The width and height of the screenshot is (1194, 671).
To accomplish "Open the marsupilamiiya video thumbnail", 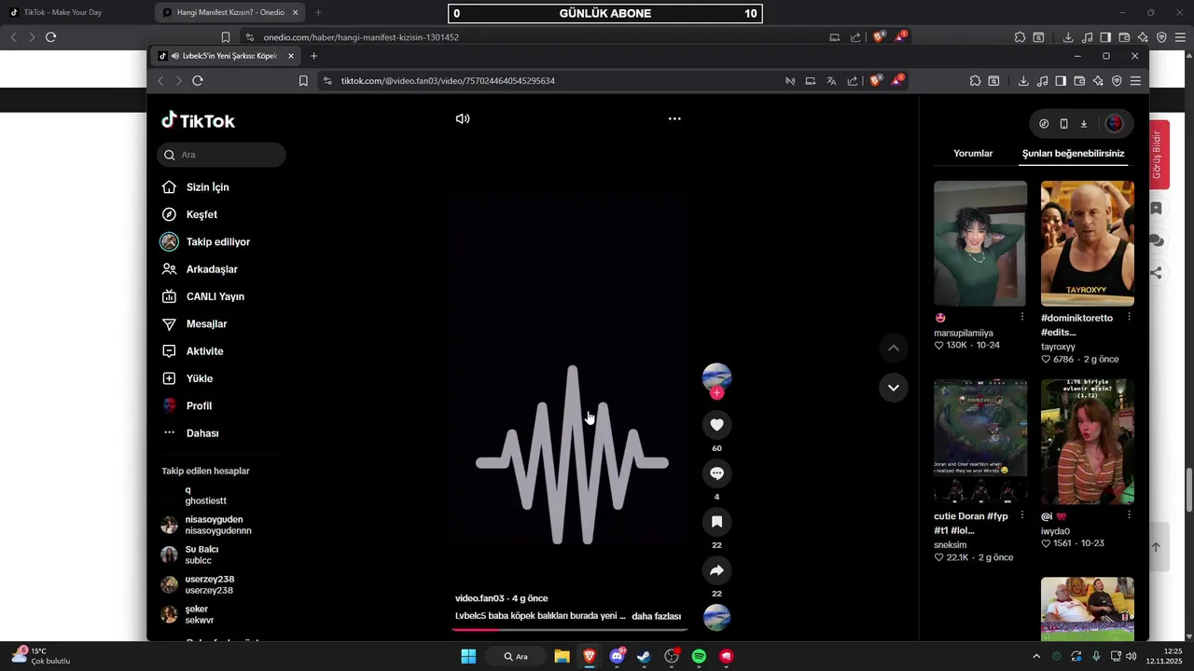I will click(980, 243).
